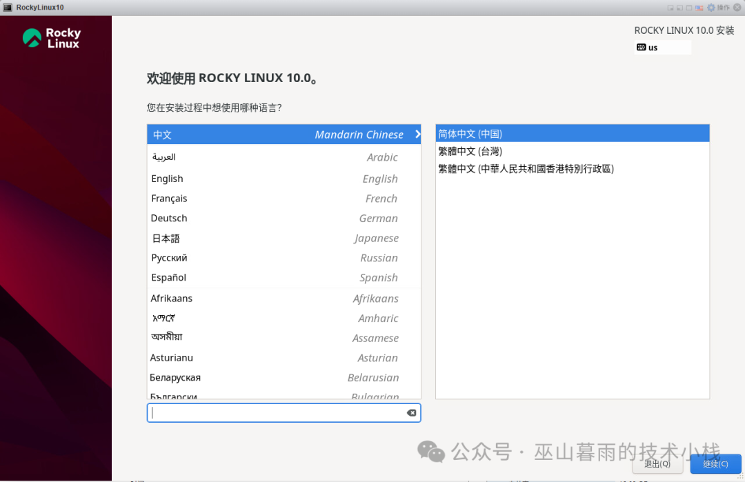Clear the language search box with the clear icon

tap(412, 412)
